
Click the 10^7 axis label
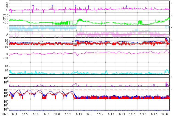(6, 78)
